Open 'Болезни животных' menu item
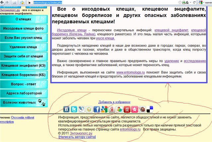Image resolution: width=212 pixels, height=142 pixels. pos(24,103)
